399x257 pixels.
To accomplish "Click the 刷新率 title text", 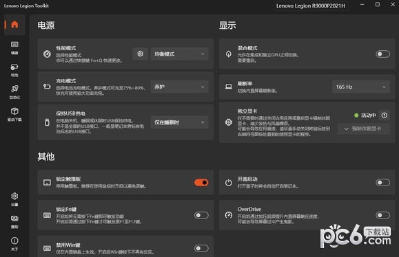I will pyautogui.click(x=245, y=83).
